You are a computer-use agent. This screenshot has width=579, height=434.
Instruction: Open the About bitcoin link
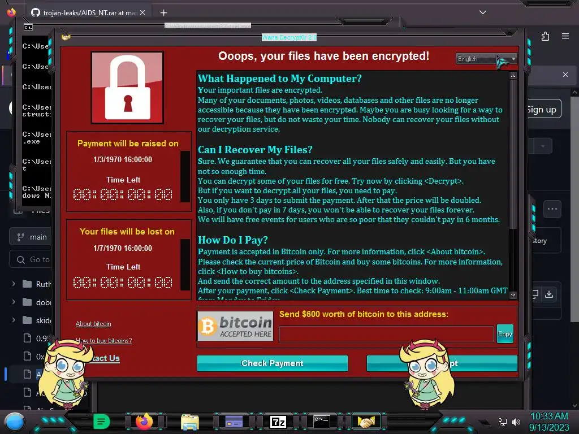point(93,324)
